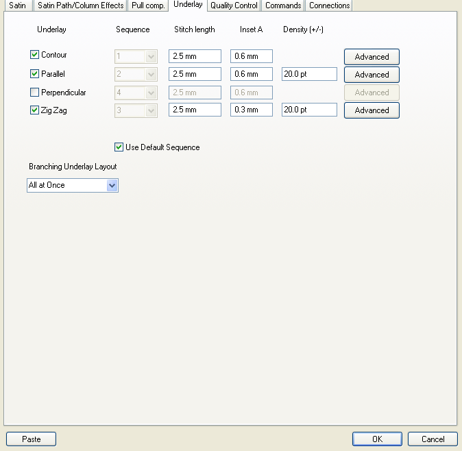The width and height of the screenshot is (462, 451).
Task: Enable the Perpendicular underlay checkbox
Action: click(x=35, y=93)
